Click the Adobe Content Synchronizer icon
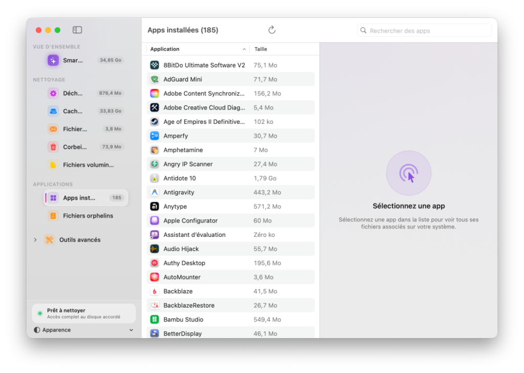Screen dimensions: 524x373 pos(155,94)
